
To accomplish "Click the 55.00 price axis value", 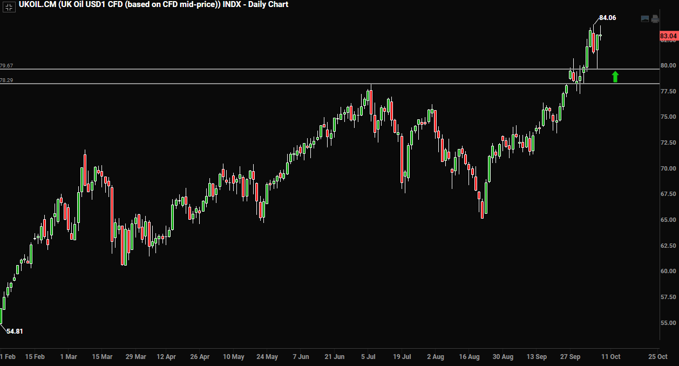I will pyautogui.click(x=668, y=323).
